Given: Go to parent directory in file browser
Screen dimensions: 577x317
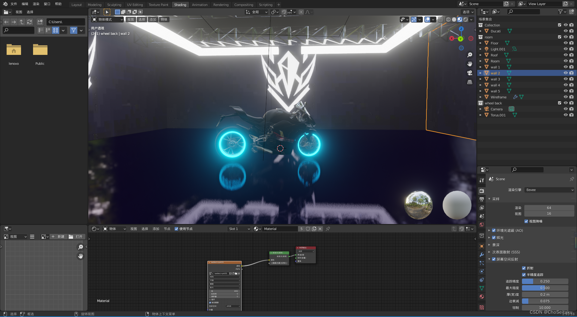Looking at the screenshot, I should [22, 22].
